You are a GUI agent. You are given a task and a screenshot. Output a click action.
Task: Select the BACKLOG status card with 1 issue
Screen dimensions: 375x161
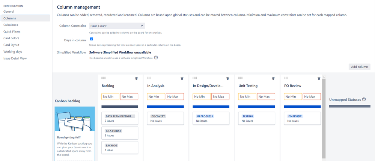pos(120,148)
